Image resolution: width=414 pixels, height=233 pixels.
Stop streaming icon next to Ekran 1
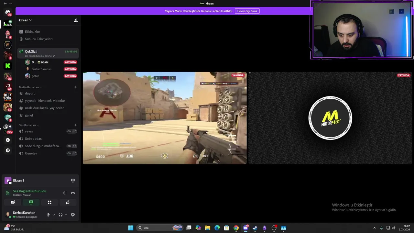(73, 181)
